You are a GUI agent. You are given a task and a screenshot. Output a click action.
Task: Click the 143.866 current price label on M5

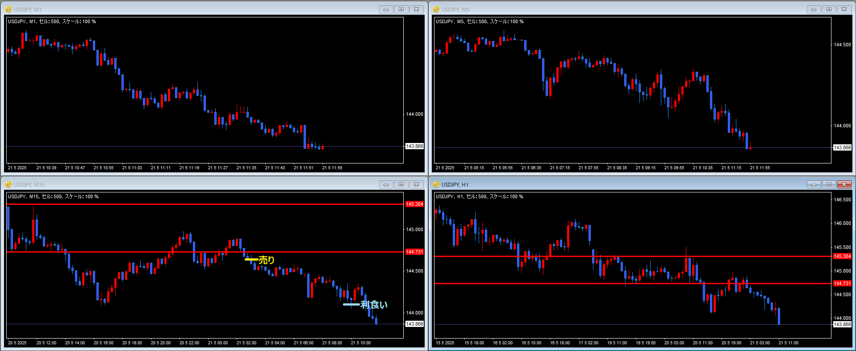pyautogui.click(x=842, y=147)
